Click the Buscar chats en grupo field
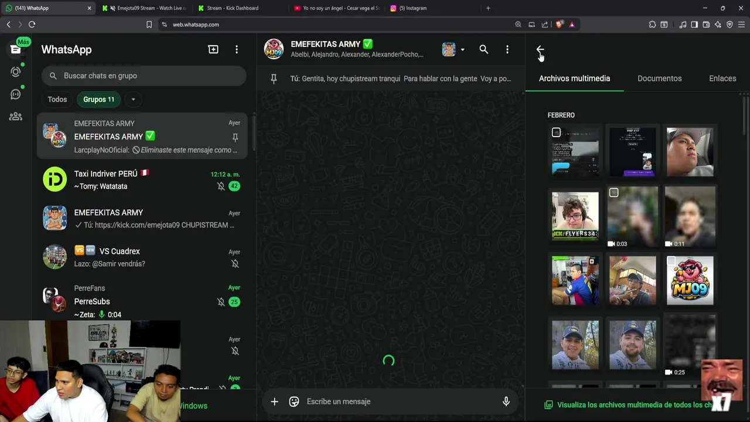 pyautogui.click(x=144, y=76)
